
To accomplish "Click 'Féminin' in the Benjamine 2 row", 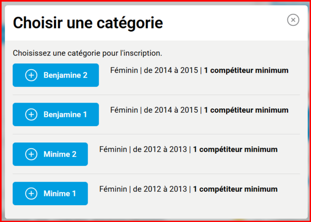I will (124, 70).
